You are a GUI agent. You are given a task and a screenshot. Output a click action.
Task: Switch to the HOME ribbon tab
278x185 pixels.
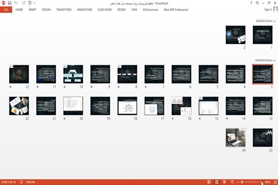pos(19,10)
